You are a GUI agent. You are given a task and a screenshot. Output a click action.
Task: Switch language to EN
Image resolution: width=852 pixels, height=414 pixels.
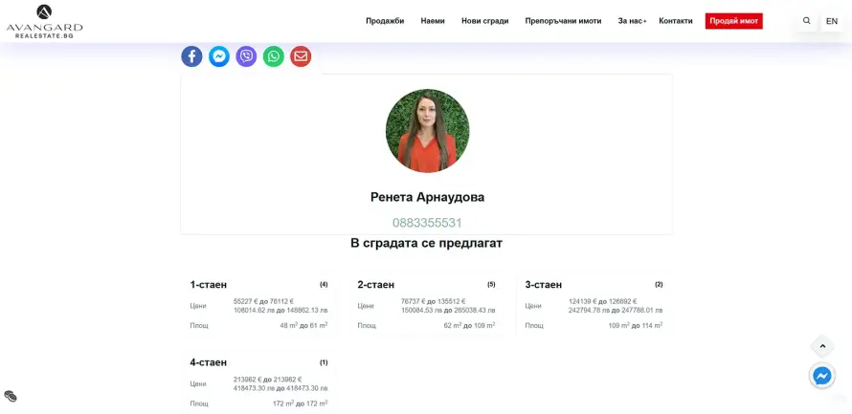[x=831, y=21]
